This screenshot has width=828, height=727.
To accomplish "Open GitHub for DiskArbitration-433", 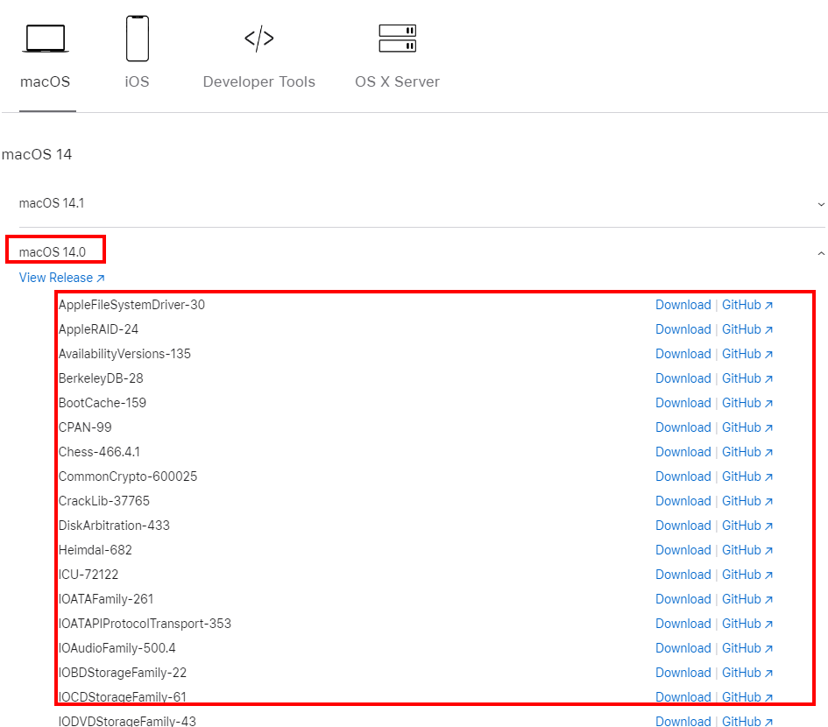I will coord(747,526).
